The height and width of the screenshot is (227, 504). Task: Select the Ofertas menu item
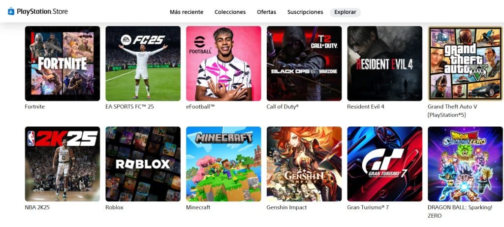[266, 12]
